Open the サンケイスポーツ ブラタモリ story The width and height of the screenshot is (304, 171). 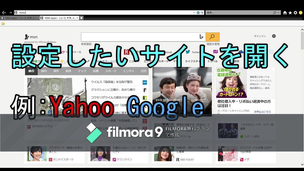click(x=55, y=154)
